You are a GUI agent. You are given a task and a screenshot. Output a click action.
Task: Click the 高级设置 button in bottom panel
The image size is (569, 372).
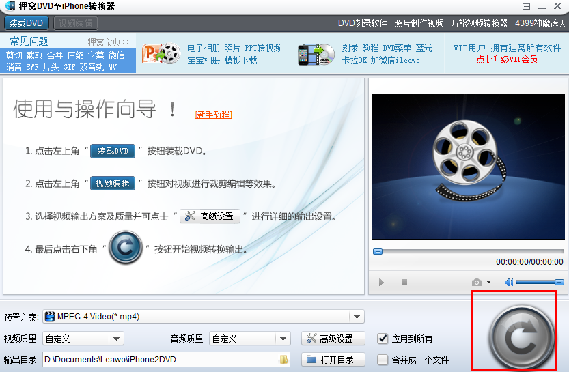333,339
